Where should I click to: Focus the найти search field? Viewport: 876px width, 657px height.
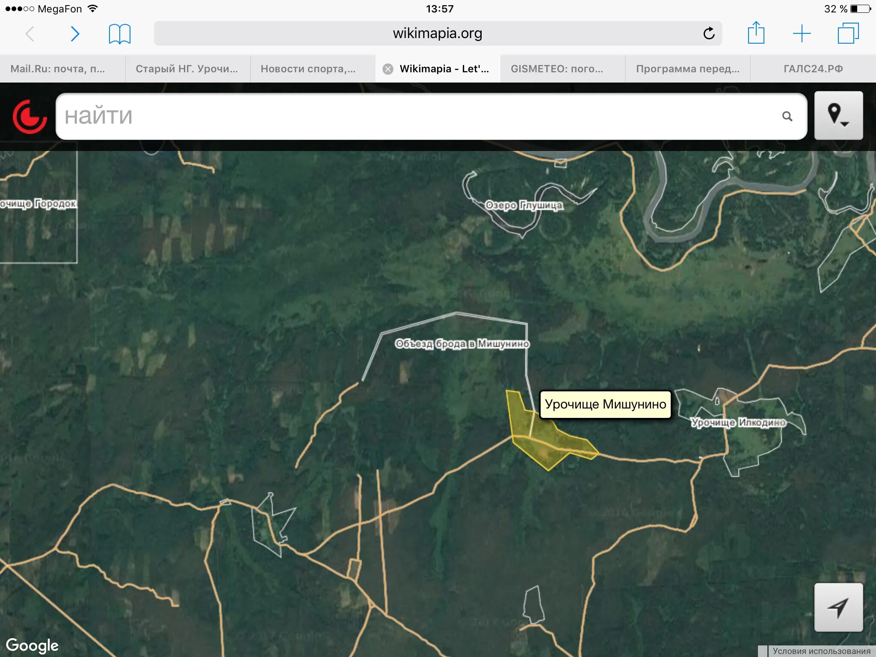coord(419,116)
